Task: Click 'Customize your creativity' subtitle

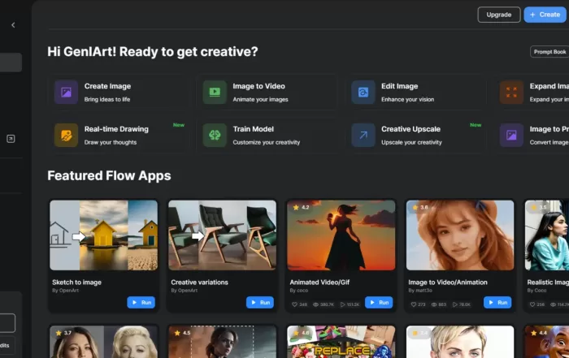Action: [267, 142]
